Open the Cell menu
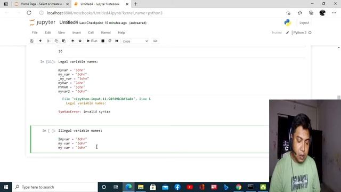341x192 pixels. click(91, 33)
